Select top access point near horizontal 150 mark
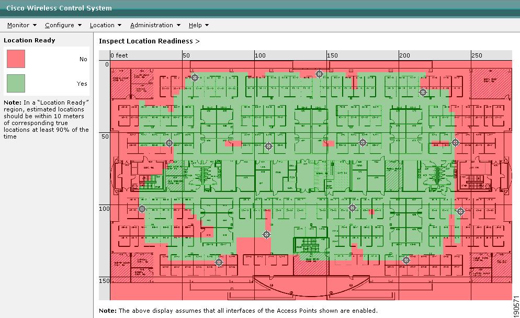 [319, 74]
